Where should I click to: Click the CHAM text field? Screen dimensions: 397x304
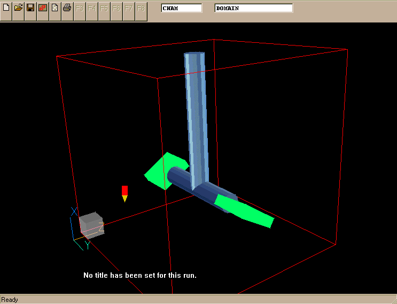pyautogui.click(x=182, y=8)
